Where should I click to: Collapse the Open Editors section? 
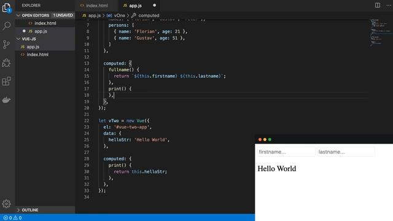[x=18, y=15]
